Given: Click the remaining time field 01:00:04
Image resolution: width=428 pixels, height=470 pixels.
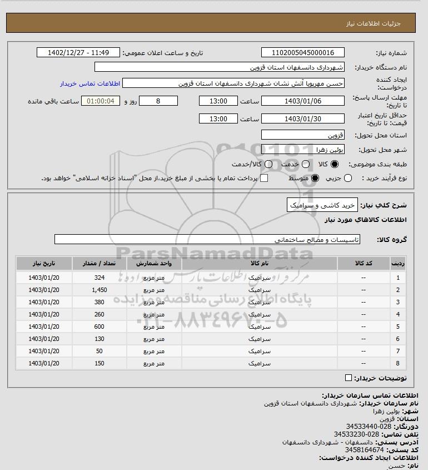Looking at the screenshot, I should coord(101,101).
